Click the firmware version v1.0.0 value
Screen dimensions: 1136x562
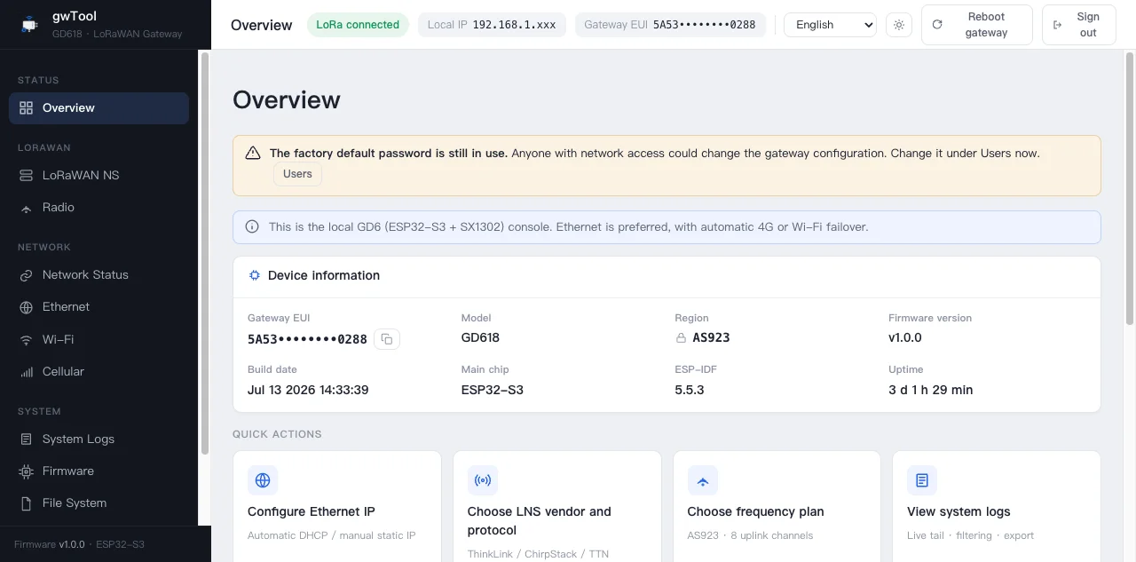coord(905,337)
